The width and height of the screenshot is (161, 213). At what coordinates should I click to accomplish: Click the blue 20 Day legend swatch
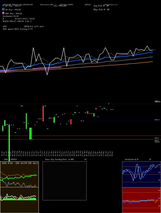tap(4, 5)
